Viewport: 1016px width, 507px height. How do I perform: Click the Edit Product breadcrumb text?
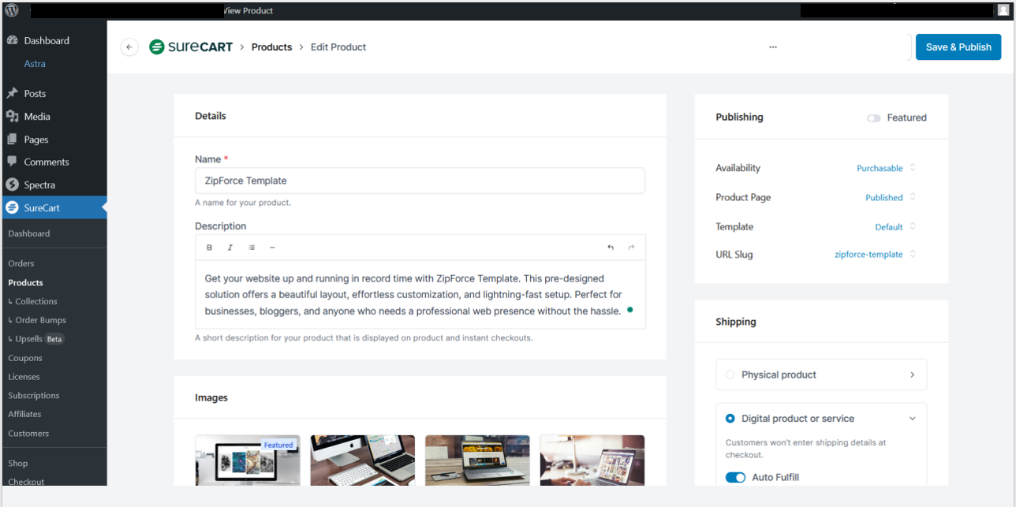point(338,47)
